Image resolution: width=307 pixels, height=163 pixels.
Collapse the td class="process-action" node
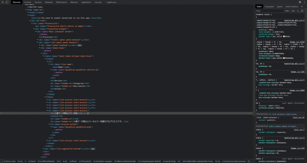point(49,124)
